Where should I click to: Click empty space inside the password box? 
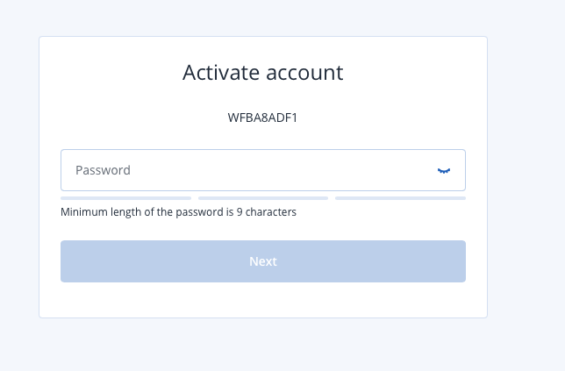(x=281, y=170)
